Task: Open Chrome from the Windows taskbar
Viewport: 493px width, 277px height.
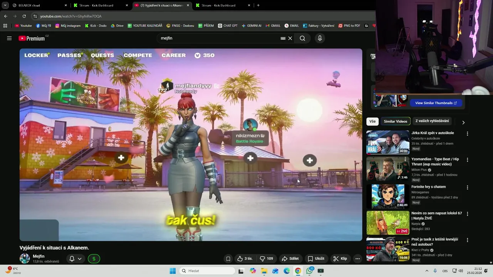Action: tap(298, 271)
